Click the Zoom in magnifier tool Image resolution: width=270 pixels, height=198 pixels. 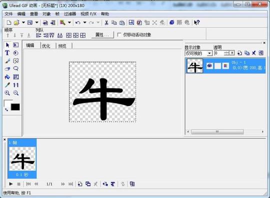click(7, 93)
